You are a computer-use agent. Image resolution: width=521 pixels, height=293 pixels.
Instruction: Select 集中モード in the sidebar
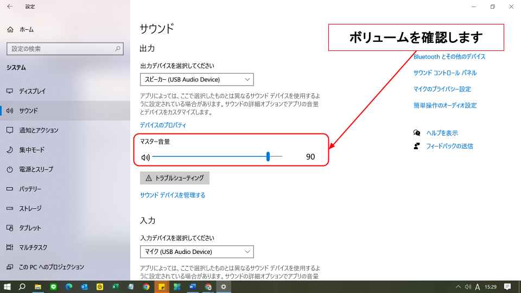(x=31, y=150)
